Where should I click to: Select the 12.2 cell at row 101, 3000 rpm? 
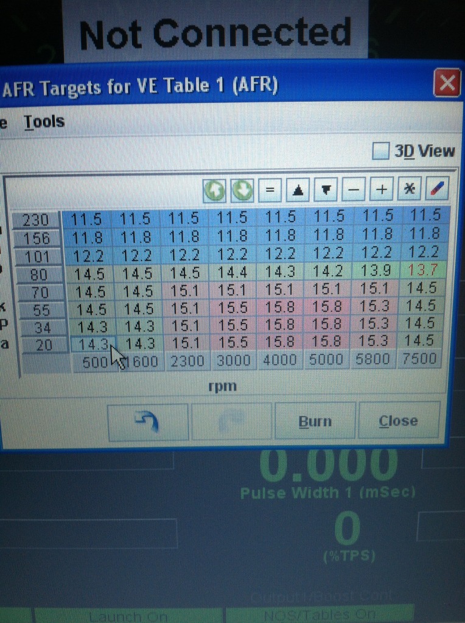coord(232,255)
